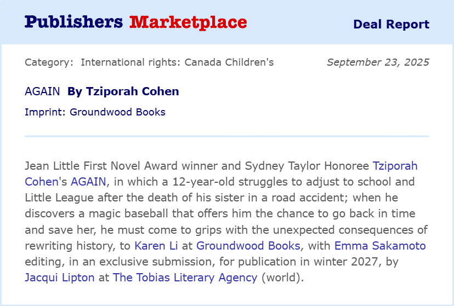Click the (world) rights text
454x306 pixels.
(x=282, y=278)
